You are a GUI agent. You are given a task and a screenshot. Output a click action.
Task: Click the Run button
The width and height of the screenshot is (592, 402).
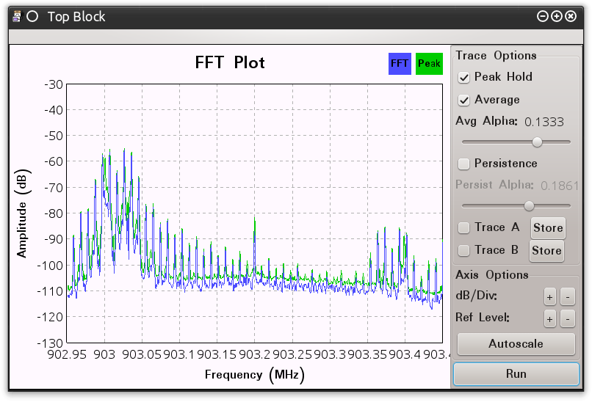(x=516, y=373)
